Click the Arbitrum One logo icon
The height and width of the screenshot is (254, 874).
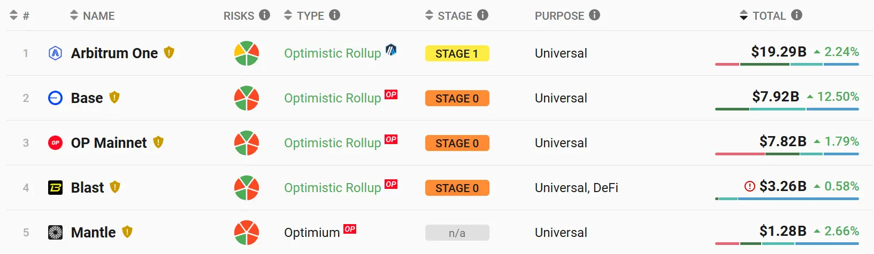click(x=55, y=53)
